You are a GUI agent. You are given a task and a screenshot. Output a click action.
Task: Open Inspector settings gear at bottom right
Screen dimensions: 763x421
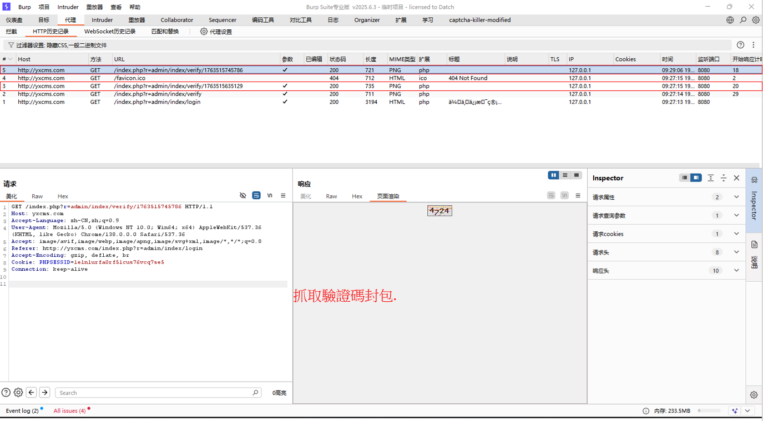(x=754, y=395)
